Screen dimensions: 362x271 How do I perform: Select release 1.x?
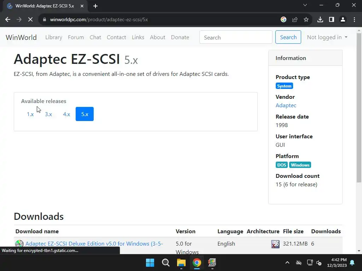pyautogui.click(x=30, y=114)
